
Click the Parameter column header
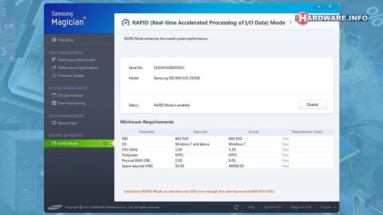click(x=147, y=132)
